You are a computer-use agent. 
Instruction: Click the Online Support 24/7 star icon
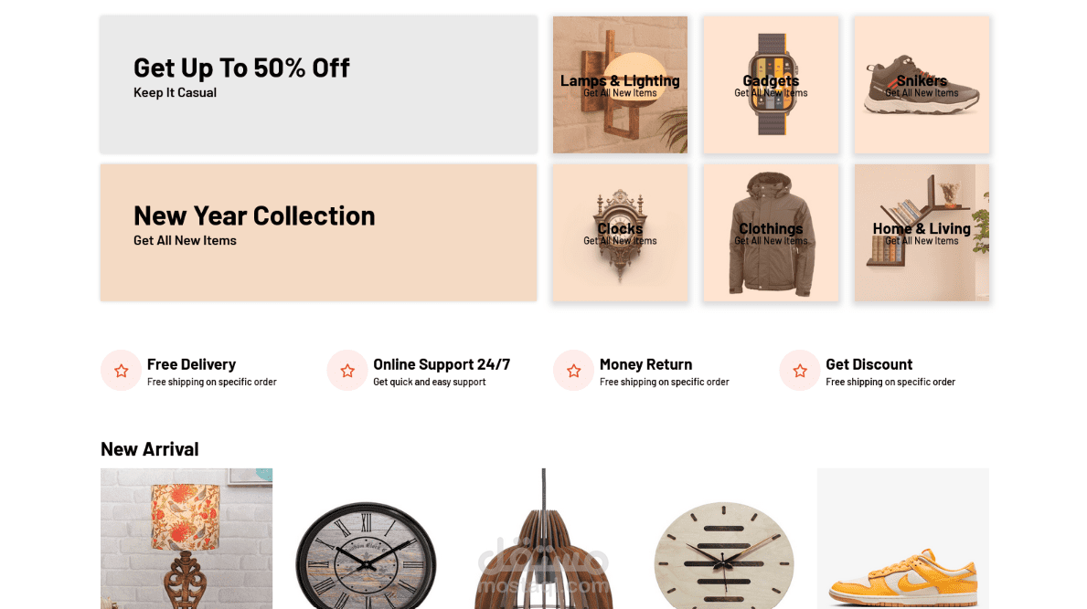[347, 371]
